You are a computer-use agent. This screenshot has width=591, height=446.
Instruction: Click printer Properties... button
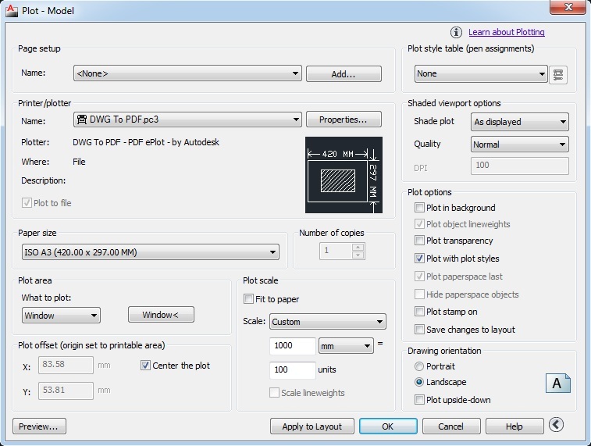pos(344,120)
